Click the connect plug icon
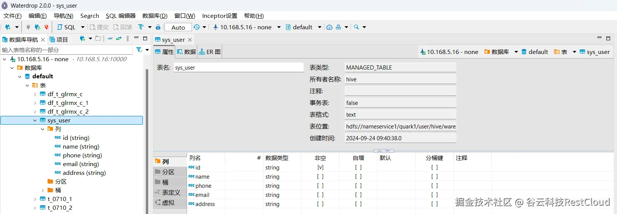 [28, 27]
